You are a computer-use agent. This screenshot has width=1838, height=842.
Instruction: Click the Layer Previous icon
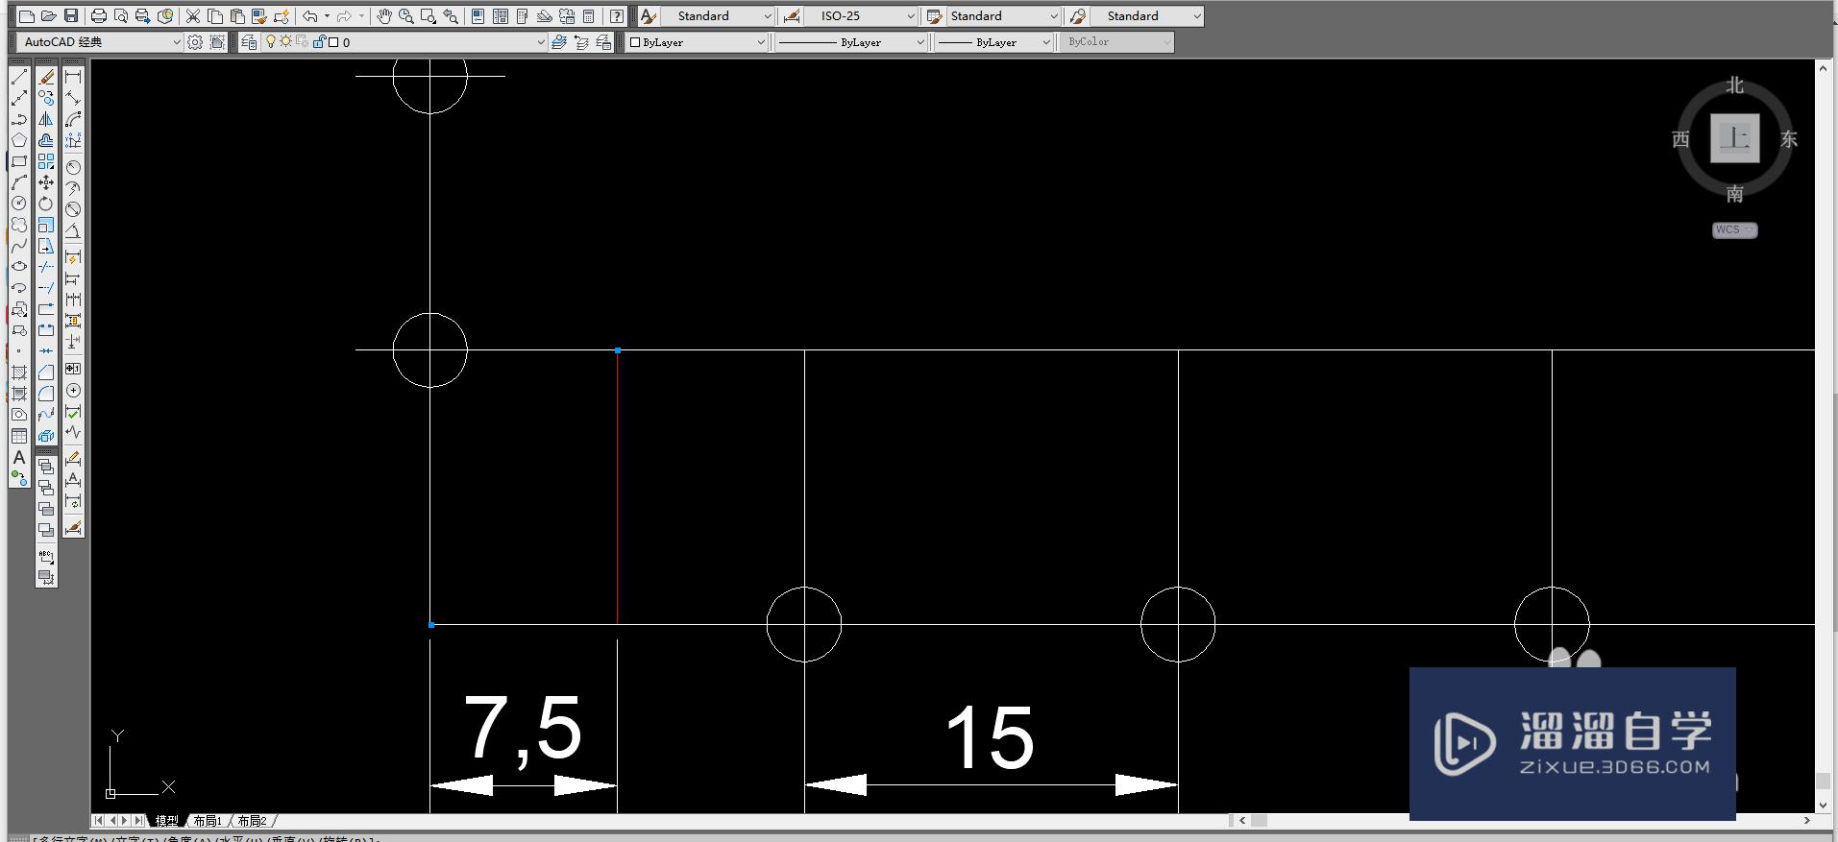tap(581, 42)
